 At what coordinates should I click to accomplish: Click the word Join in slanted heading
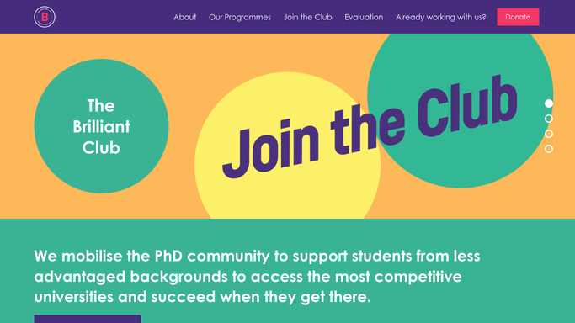(271, 150)
